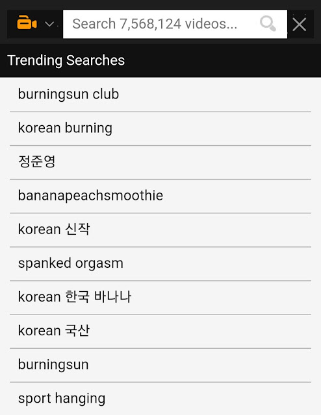Close the search panel with X
The width and height of the screenshot is (321, 415).
tap(300, 25)
